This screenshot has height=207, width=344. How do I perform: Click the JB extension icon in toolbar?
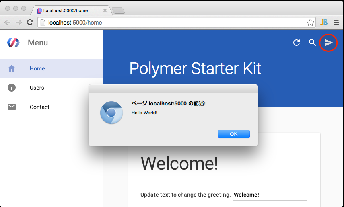(x=323, y=22)
